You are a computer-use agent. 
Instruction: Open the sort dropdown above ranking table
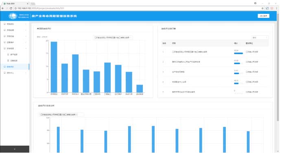(x=260, y=37)
